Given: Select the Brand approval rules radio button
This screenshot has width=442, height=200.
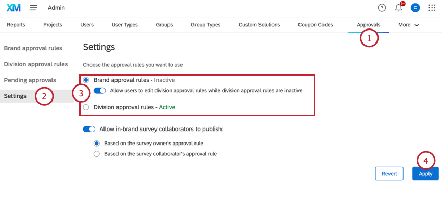Looking at the screenshot, I should click(x=86, y=80).
